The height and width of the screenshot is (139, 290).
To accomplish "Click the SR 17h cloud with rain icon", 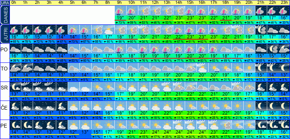I will pyautogui.click(x=214, y=87).
